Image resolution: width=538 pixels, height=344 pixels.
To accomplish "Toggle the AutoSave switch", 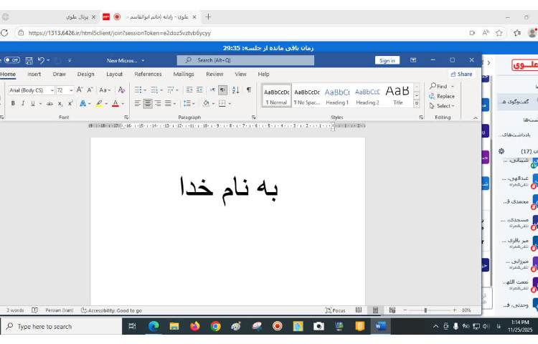I will coord(11,61).
